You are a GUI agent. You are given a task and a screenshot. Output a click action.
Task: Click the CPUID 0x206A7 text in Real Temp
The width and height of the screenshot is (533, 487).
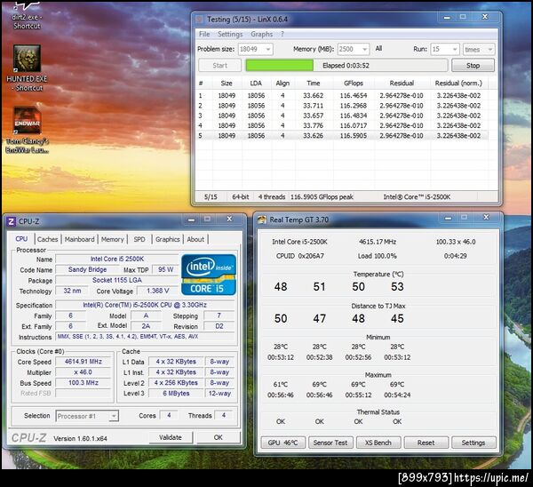point(300,256)
